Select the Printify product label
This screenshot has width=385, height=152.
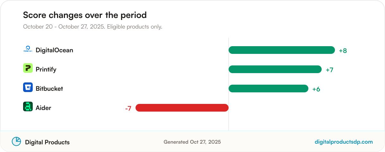46,70
